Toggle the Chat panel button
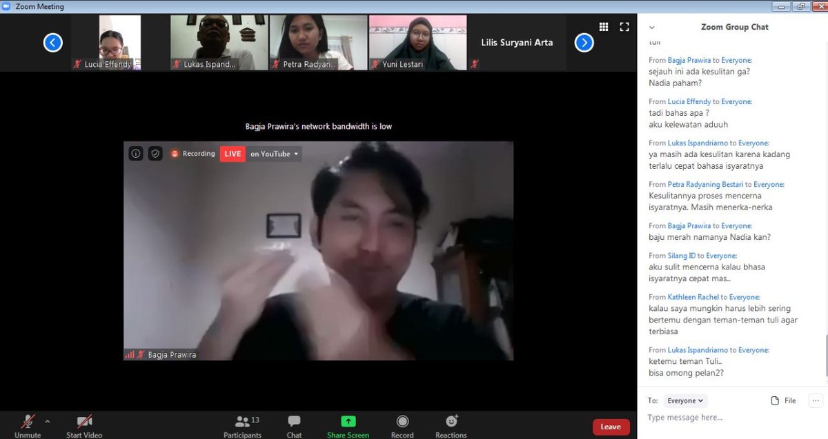The height and width of the screenshot is (439, 828). point(294,426)
